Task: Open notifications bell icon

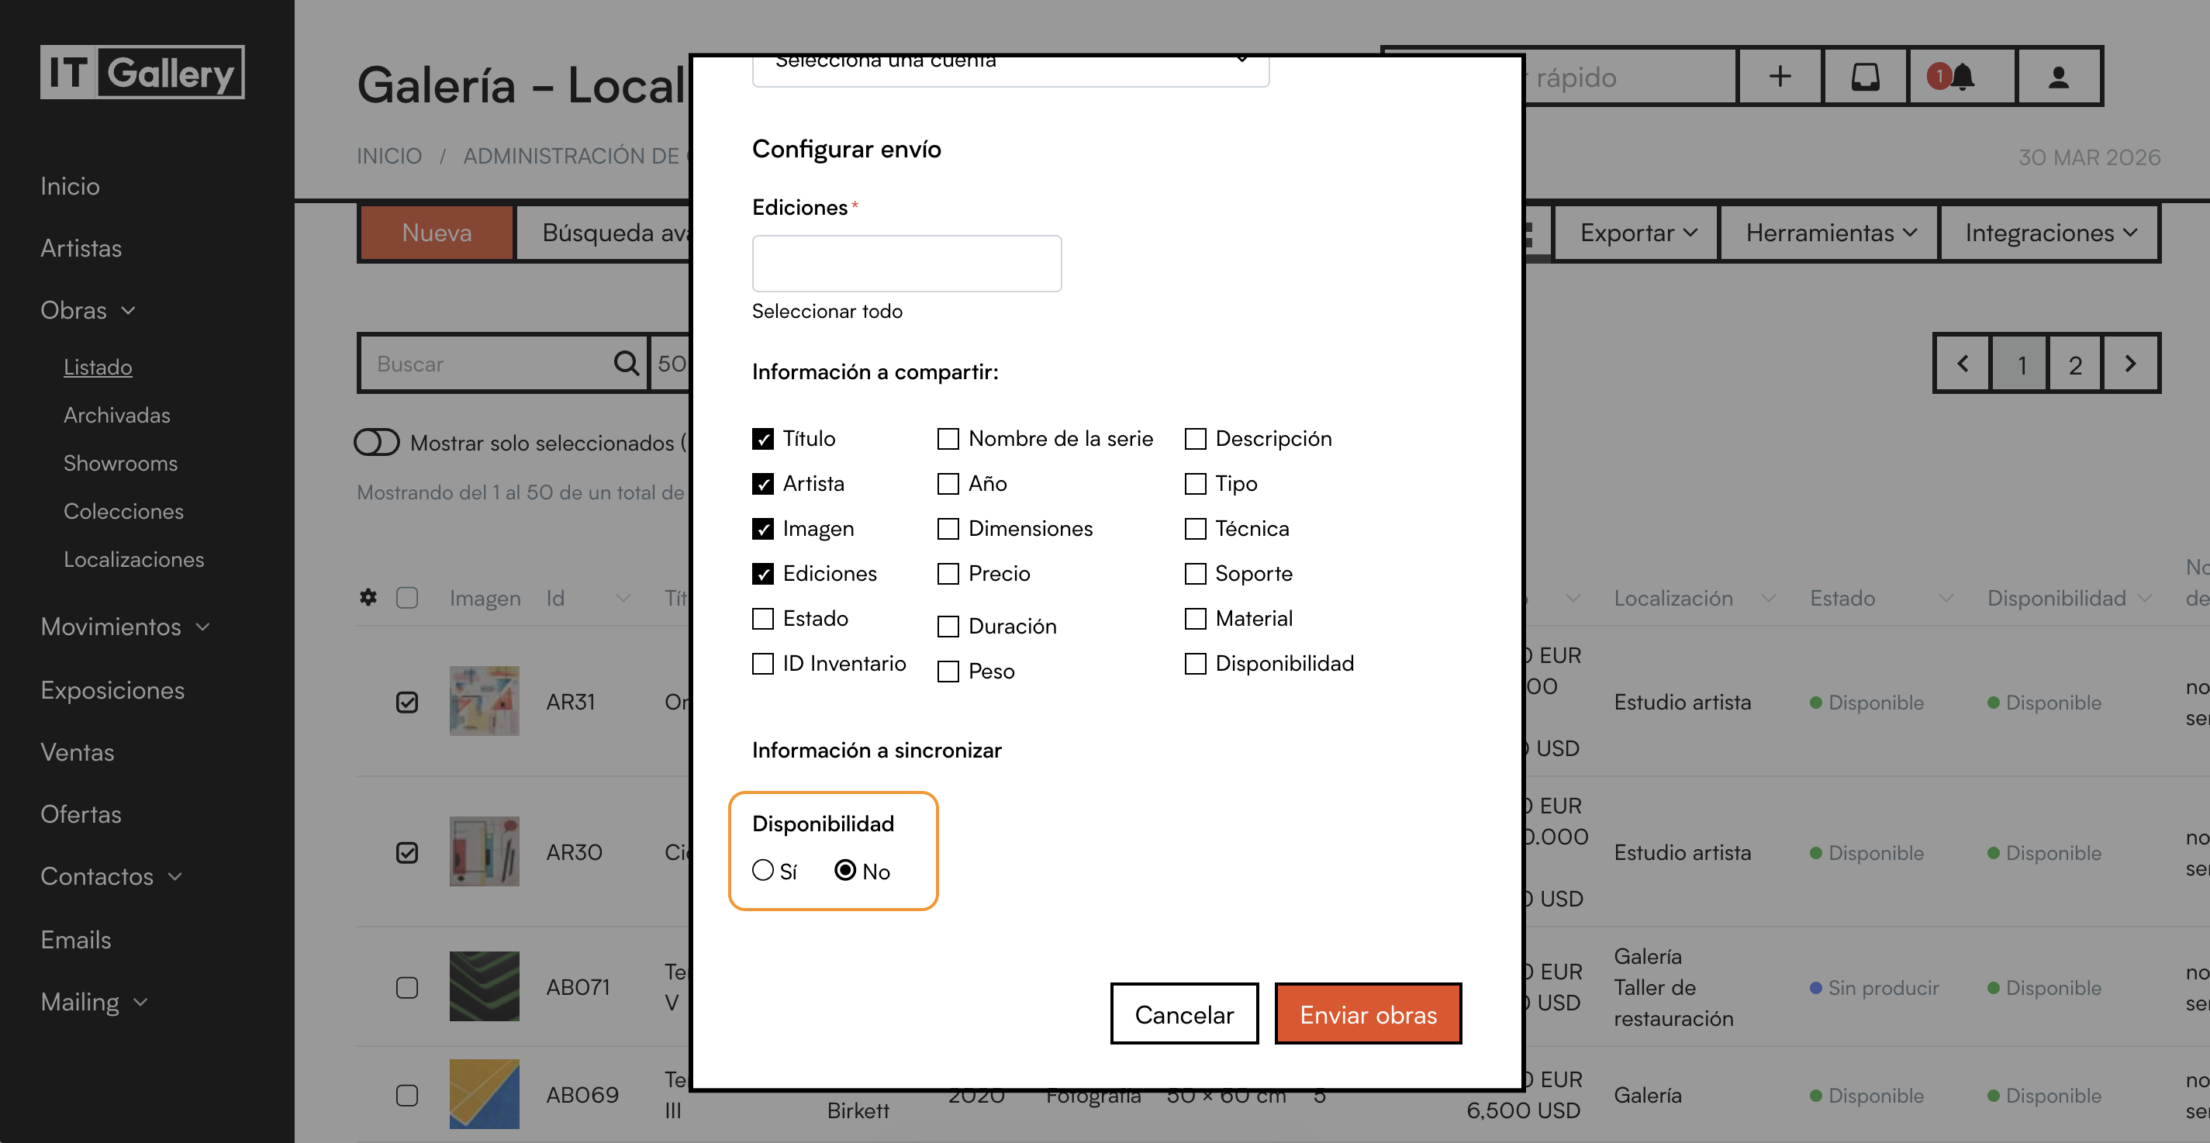Action: [1961, 76]
